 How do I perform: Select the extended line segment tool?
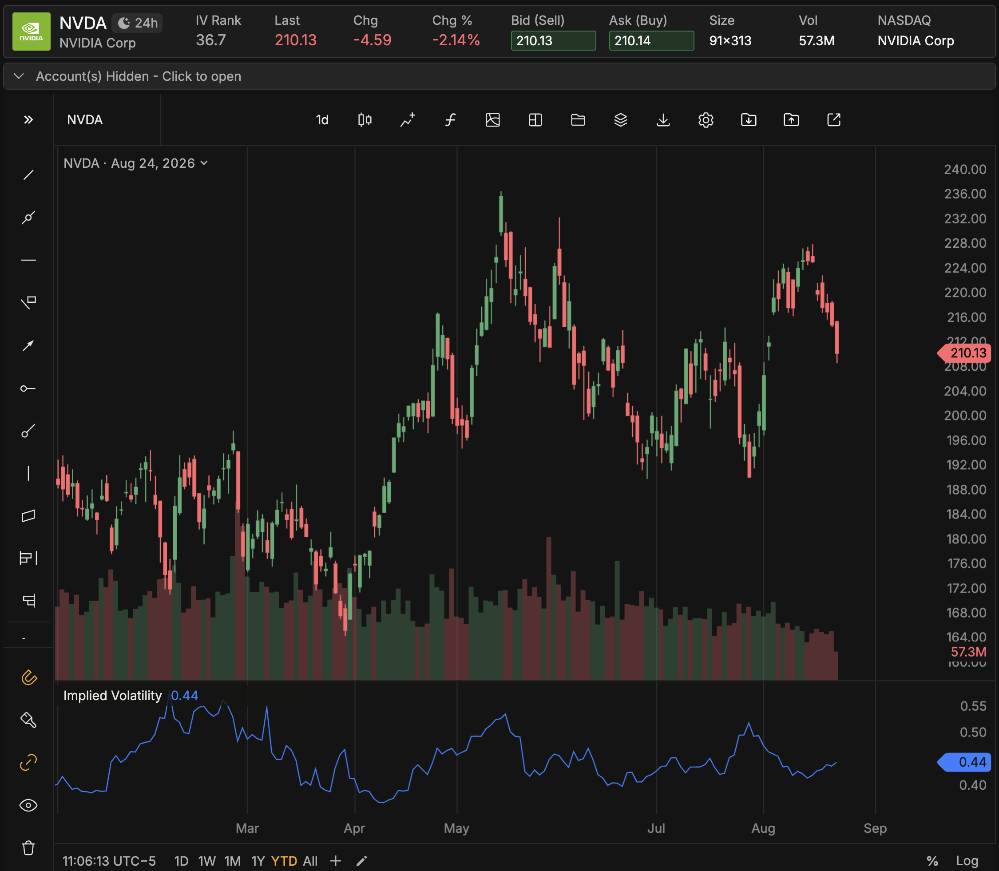[28, 431]
